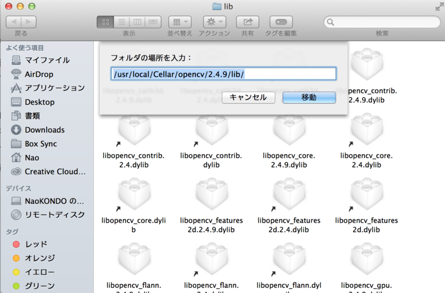445x293 pixels.
Task: Switch to Cover Flow view mode
Action: [x=153, y=22]
